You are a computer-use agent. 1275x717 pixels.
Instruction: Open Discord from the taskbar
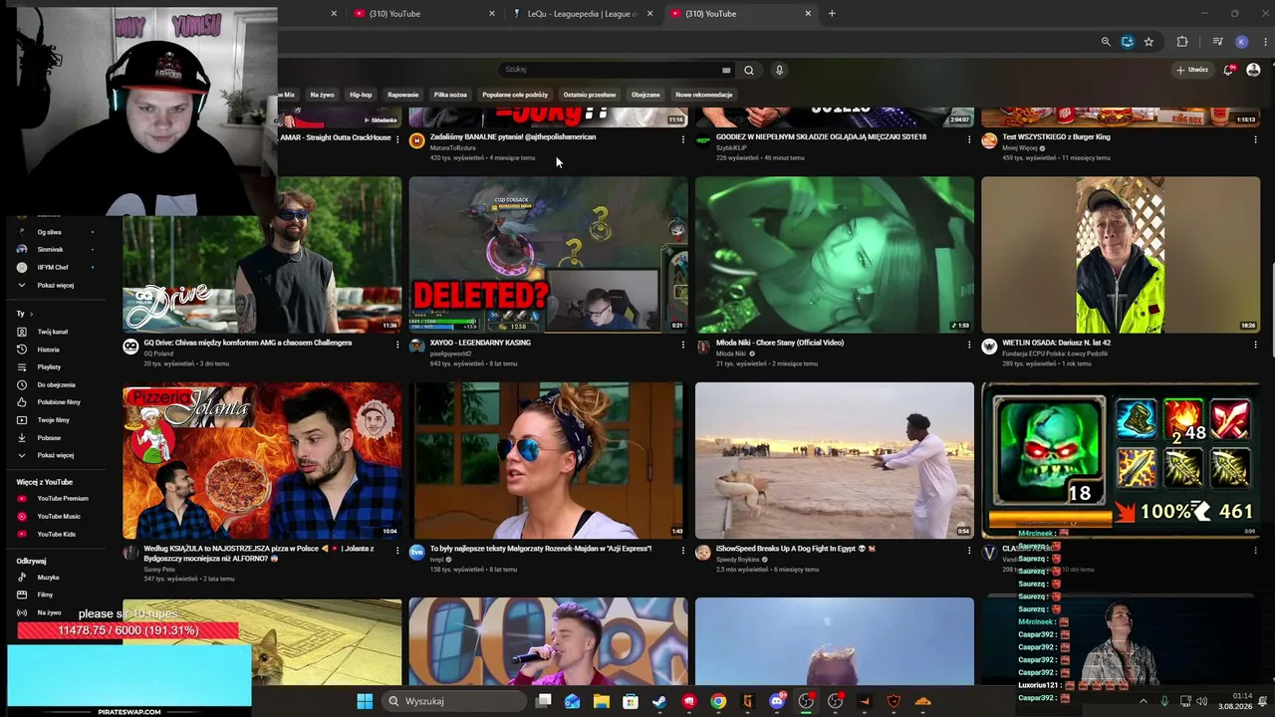[777, 701]
